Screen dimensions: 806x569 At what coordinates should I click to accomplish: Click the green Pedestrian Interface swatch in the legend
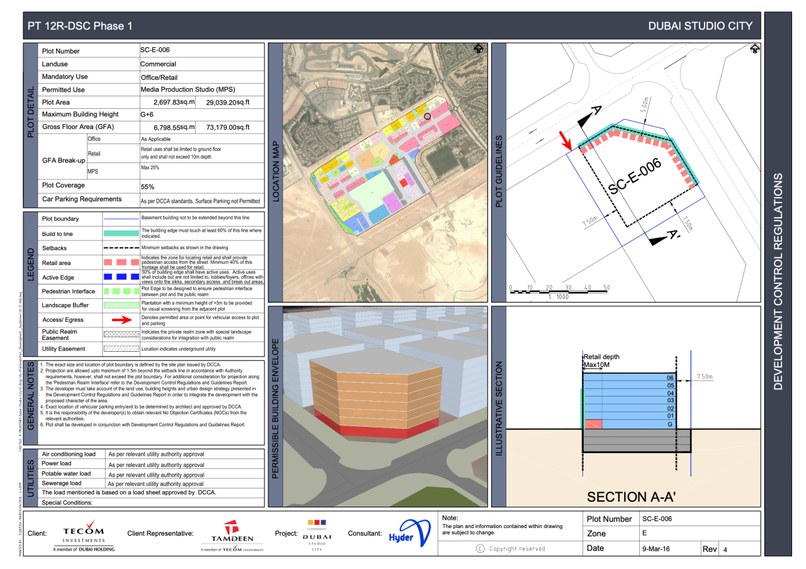pyautogui.click(x=120, y=291)
